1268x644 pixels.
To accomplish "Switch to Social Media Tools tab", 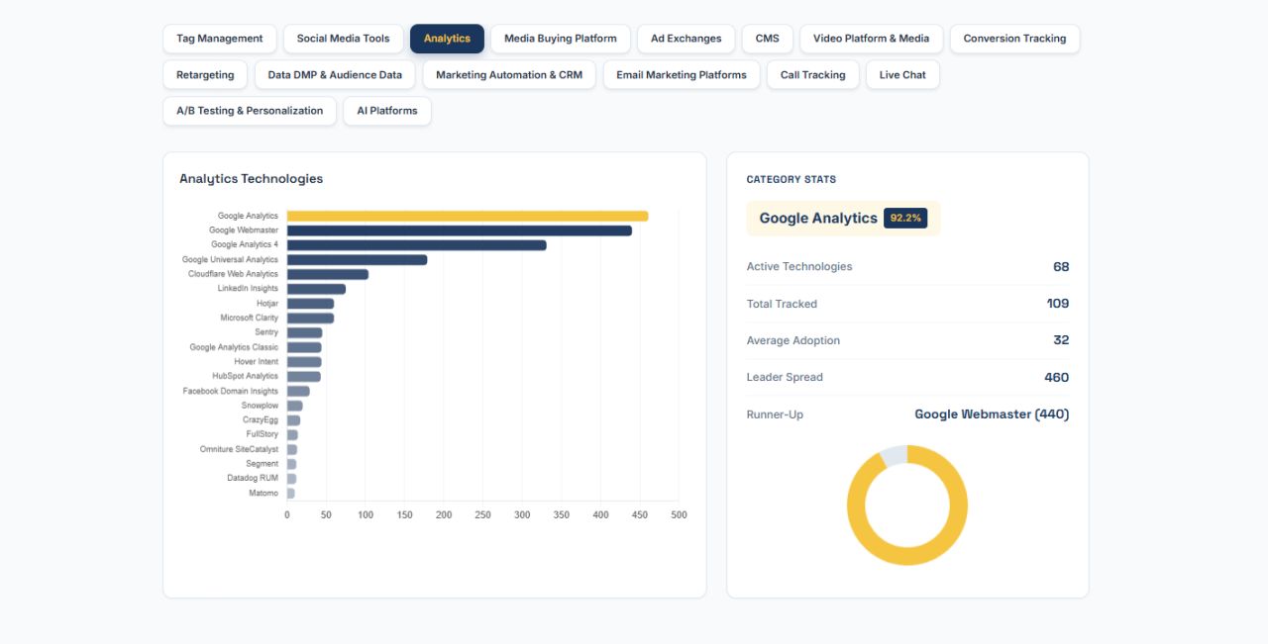I will (343, 39).
